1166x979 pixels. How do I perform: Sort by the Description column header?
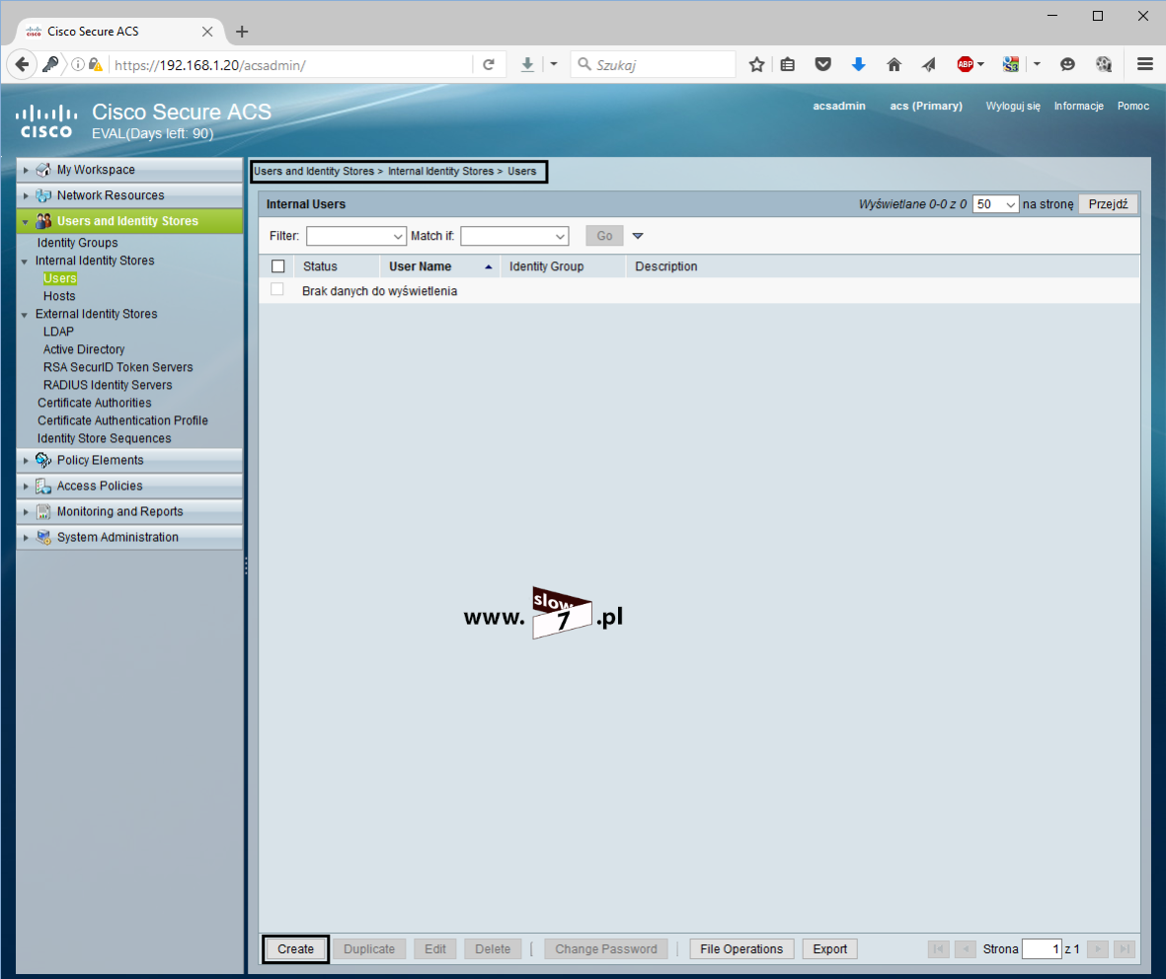click(666, 266)
